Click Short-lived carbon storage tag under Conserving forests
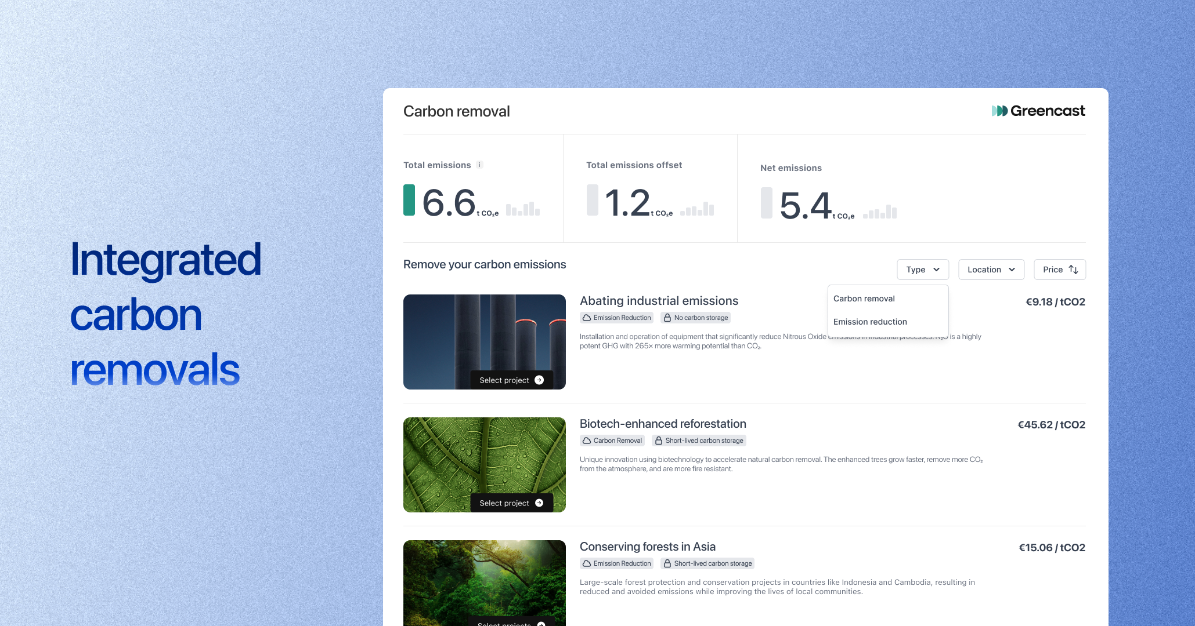 click(707, 563)
